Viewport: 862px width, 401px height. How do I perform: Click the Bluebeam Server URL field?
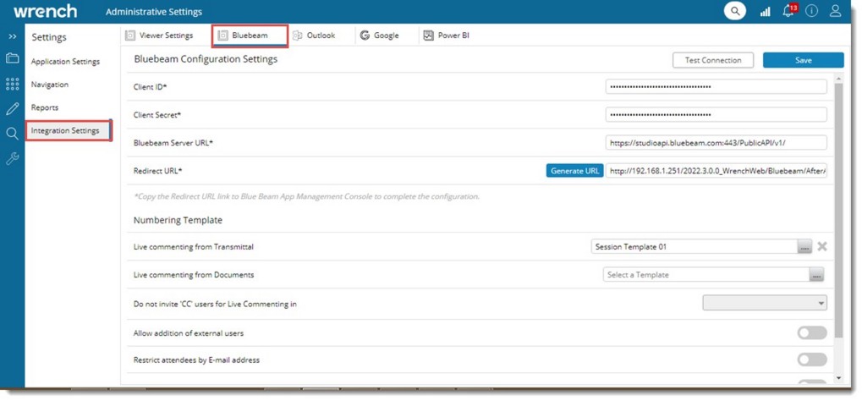[x=716, y=143]
